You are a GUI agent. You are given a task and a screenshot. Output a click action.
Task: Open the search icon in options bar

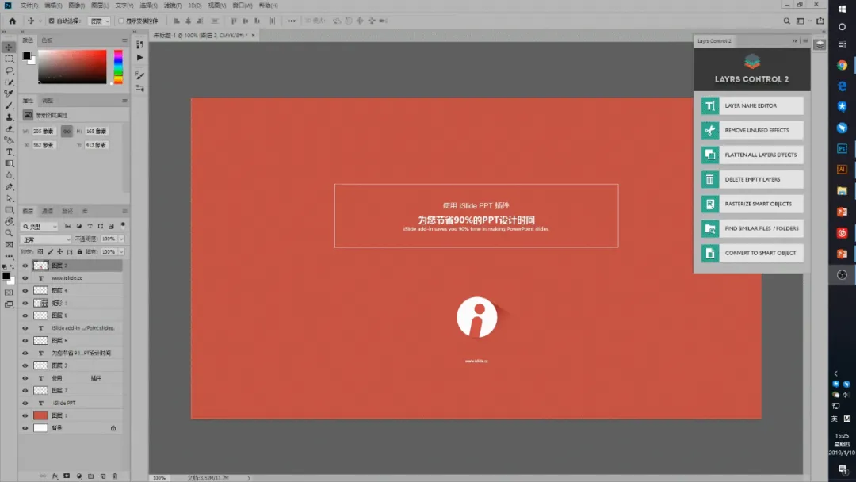tap(787, 21)
